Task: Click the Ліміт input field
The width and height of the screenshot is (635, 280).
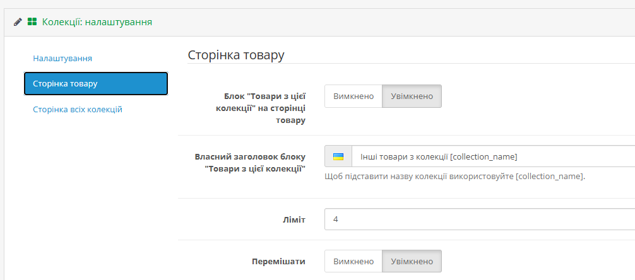Action: click(480, 219)
